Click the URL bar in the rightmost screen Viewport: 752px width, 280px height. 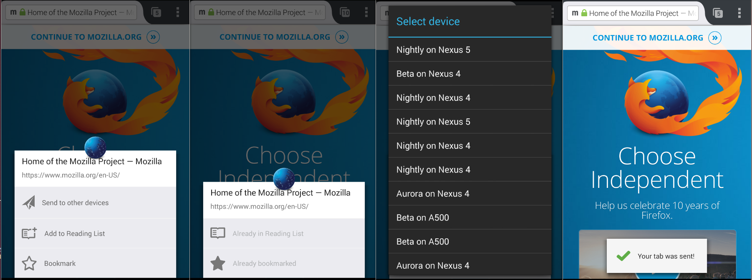[632, 13]
